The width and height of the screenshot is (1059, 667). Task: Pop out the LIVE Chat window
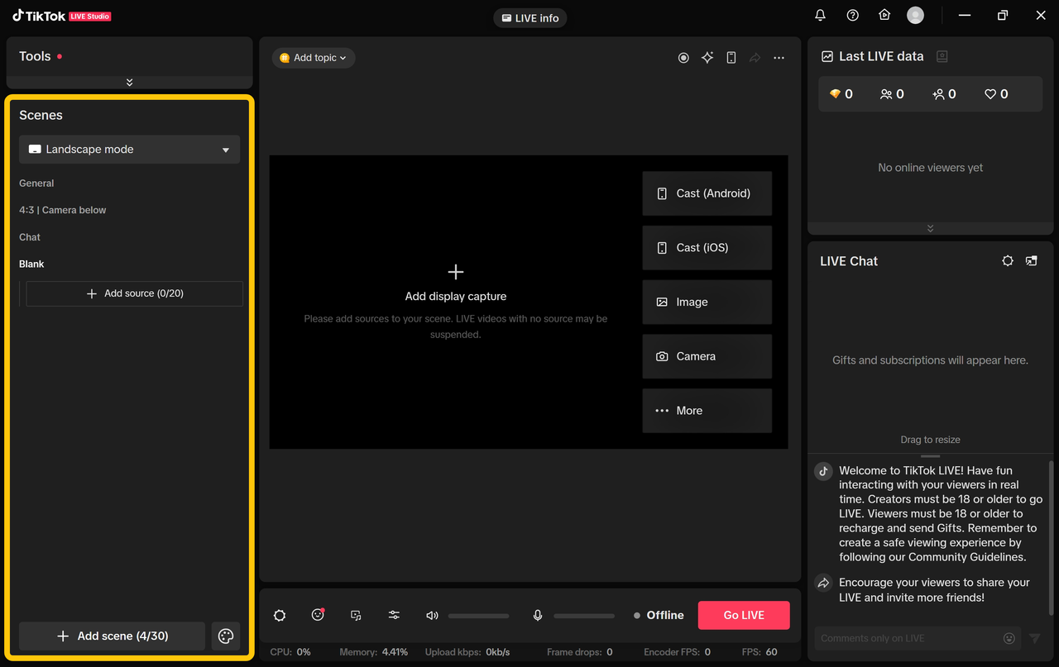[x=1031, y=260]
